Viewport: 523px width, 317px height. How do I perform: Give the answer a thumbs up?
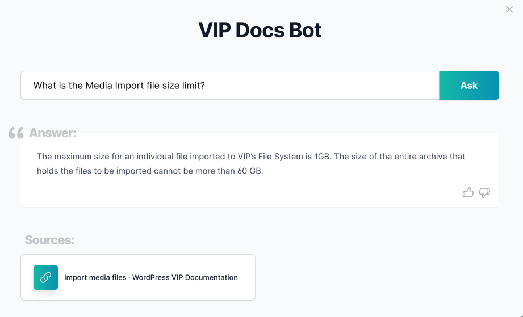pos(468,192)
